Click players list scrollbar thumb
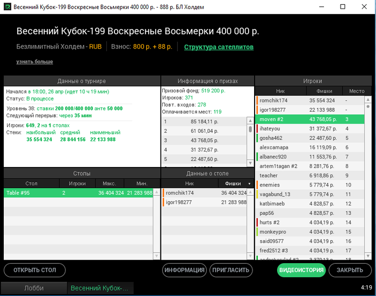376x296 pixels. pyautogui.click(x=368, y=106)
